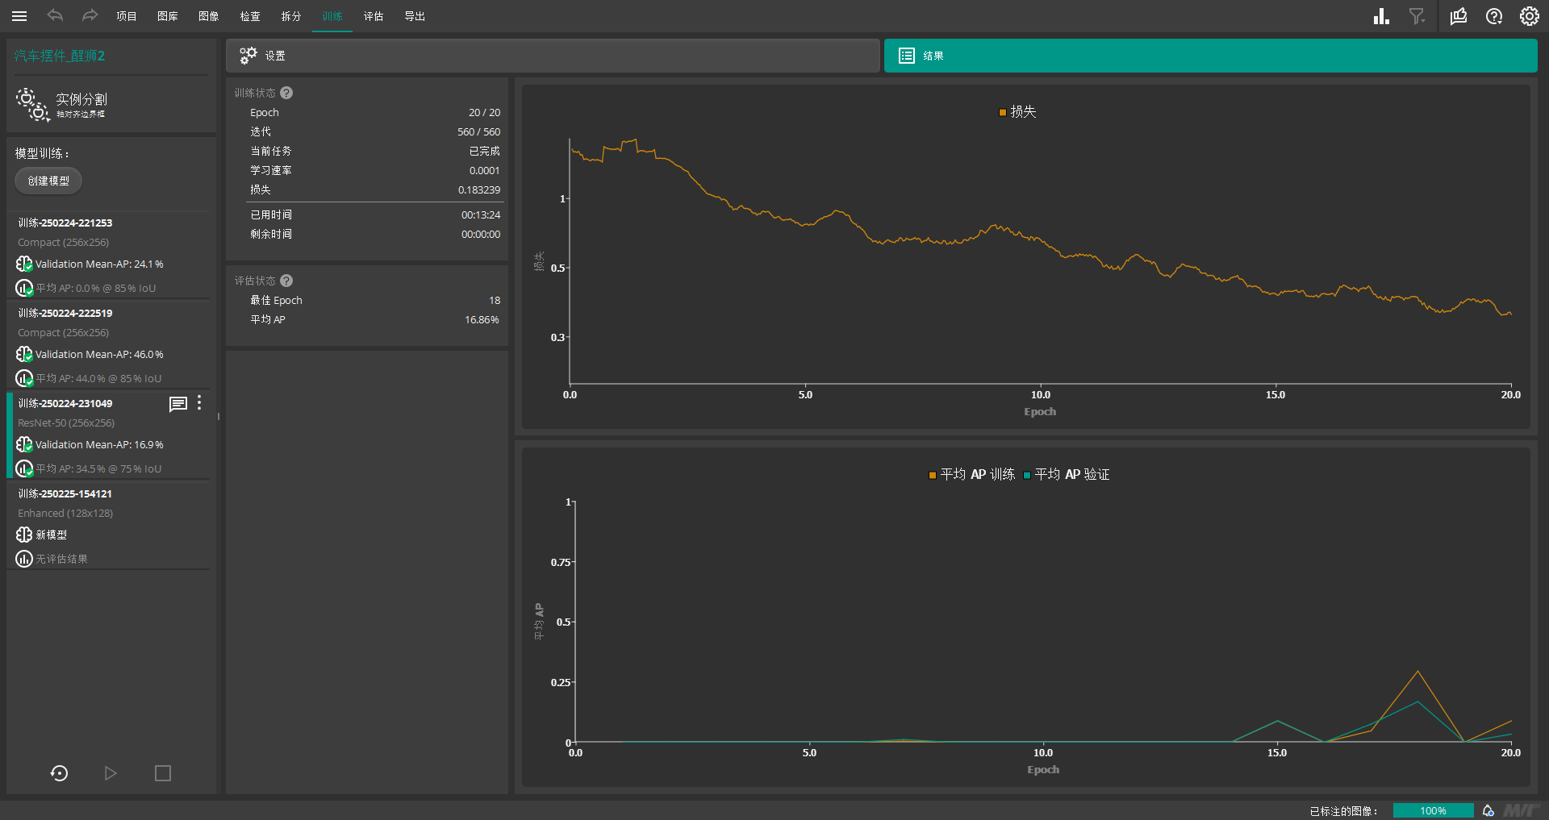Click brain icon beside Validation Mean-AP: 46.0 %
The height and width of the screenshot is (820, 1549).
tap(24, 354)
